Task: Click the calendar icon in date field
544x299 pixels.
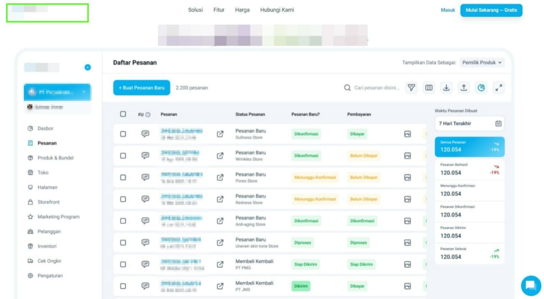Action: [x=498, y=123]
